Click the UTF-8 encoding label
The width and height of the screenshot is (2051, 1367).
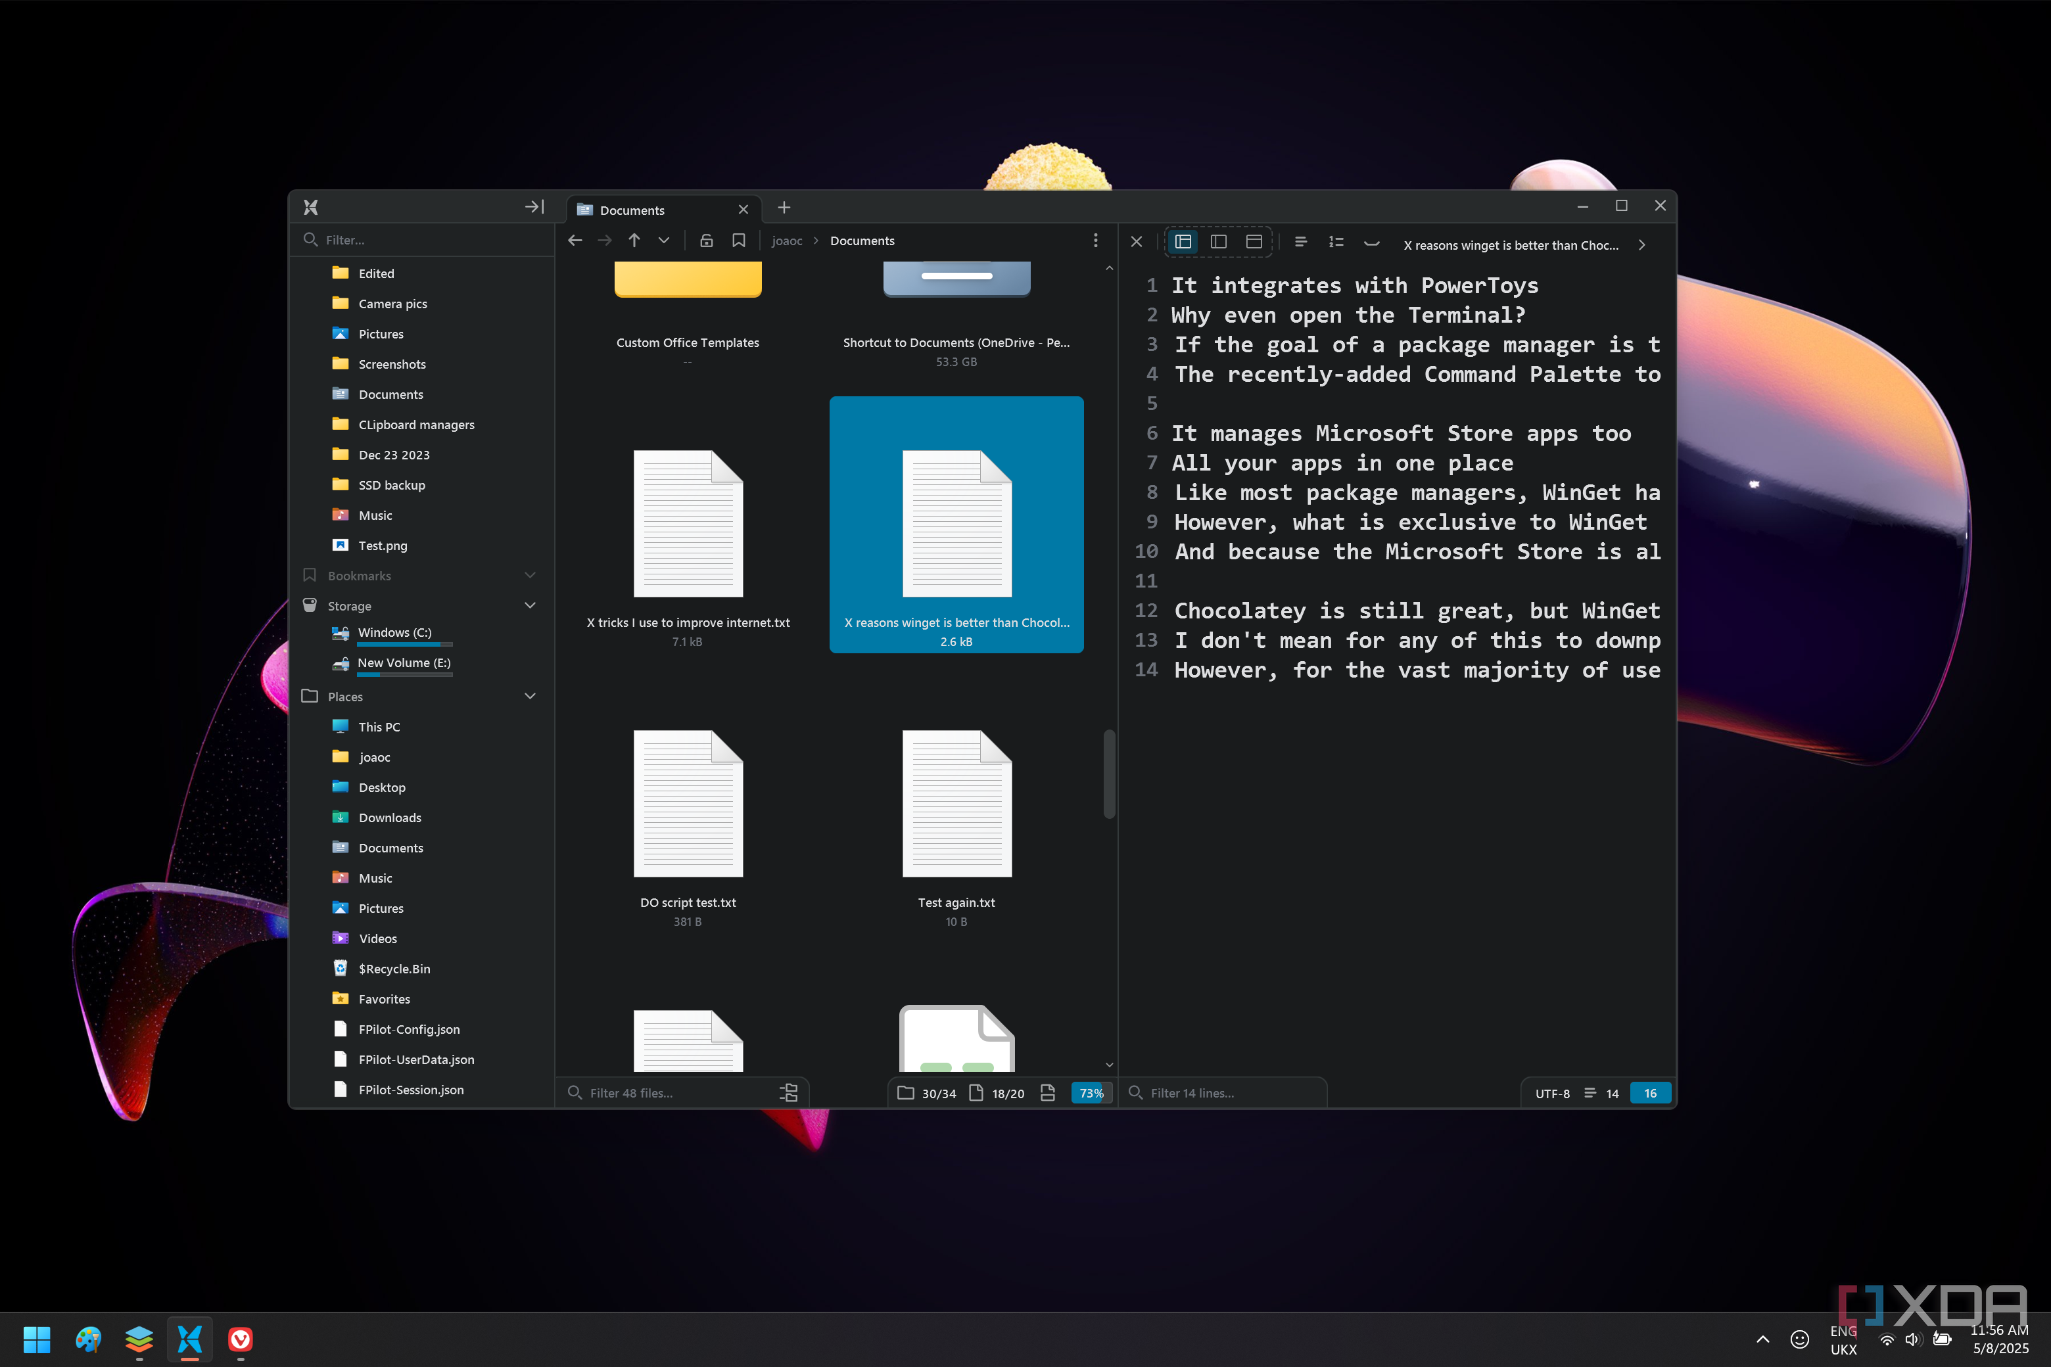coord(1551,1093)
